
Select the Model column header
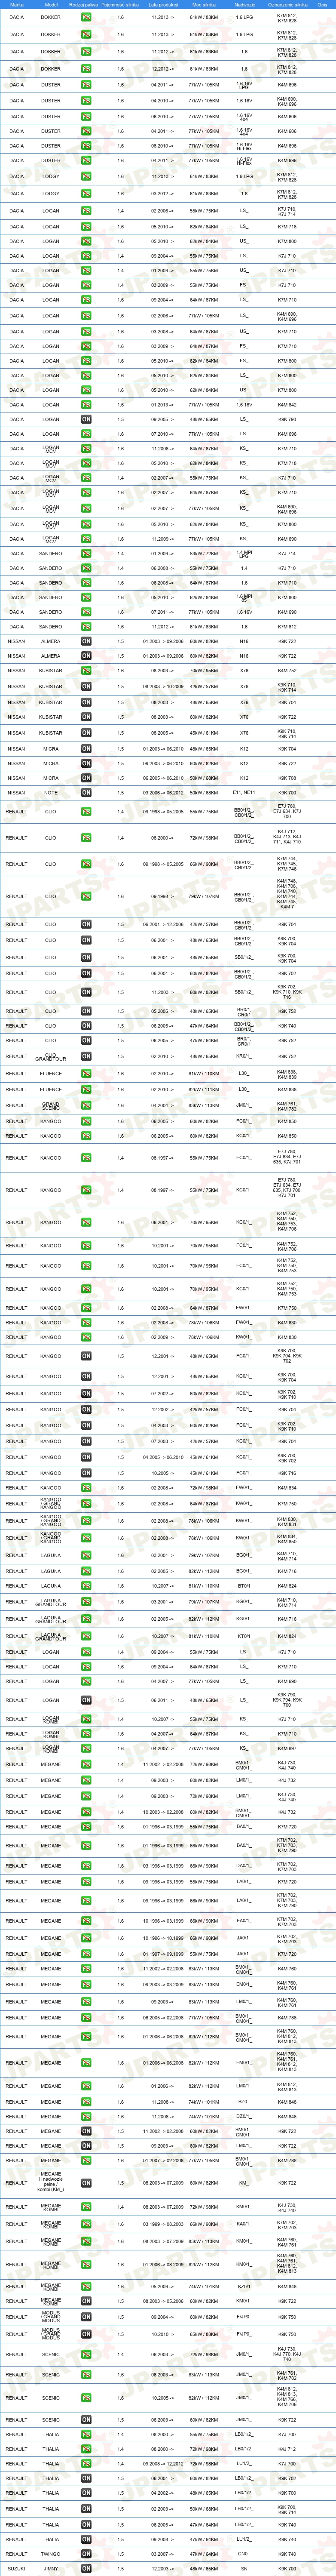point(51,5)
